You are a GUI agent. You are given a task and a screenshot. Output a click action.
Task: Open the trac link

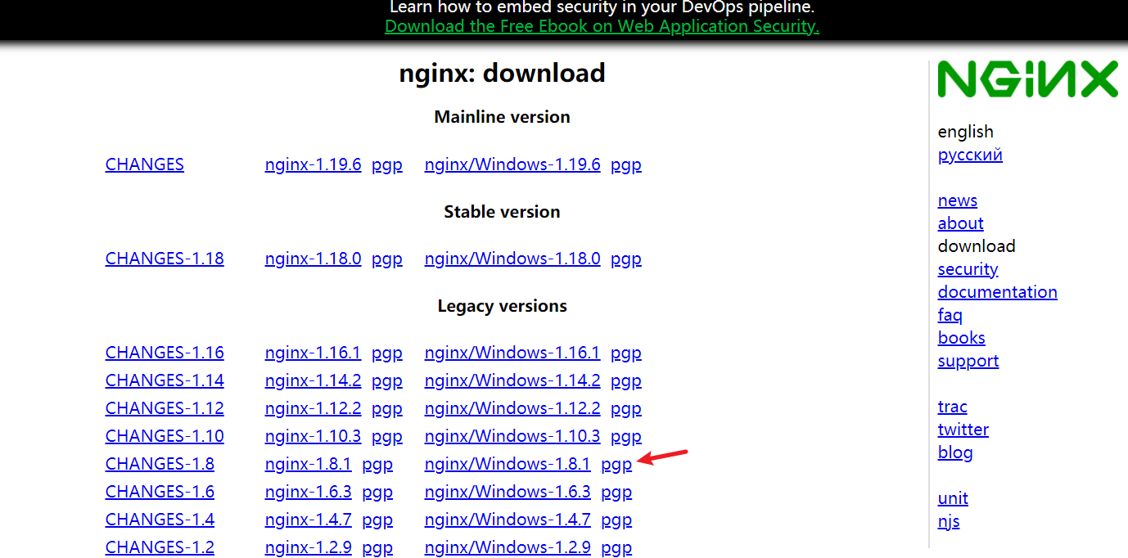(953, 407)
